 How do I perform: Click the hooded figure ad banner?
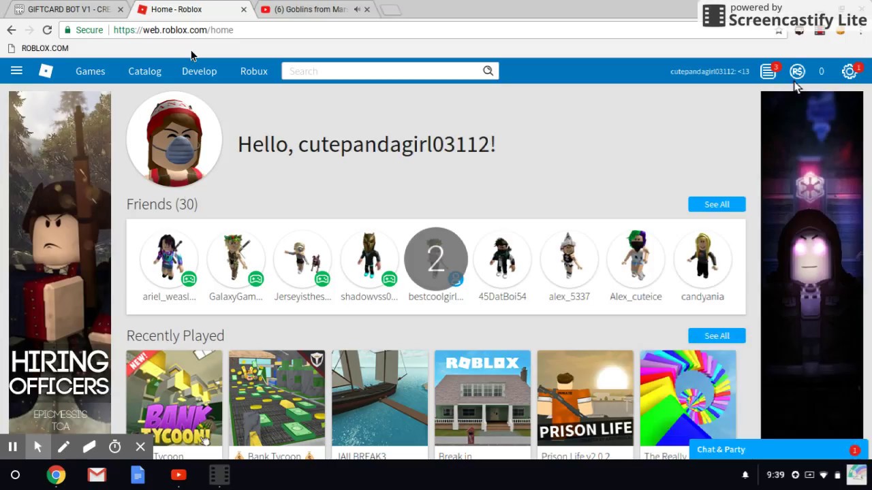pos(812,265)
